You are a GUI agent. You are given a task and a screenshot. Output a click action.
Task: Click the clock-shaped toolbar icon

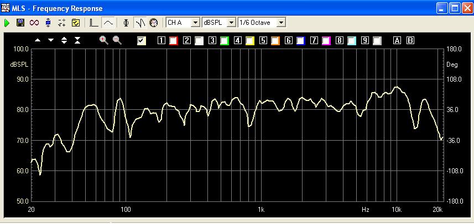[154, 23]
